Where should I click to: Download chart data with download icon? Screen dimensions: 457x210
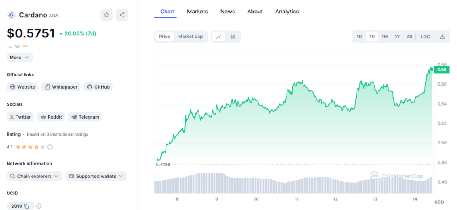[x=442, y=37]
